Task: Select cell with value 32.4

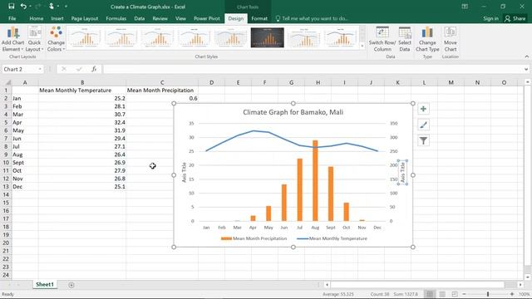Action: pos(82,122)
